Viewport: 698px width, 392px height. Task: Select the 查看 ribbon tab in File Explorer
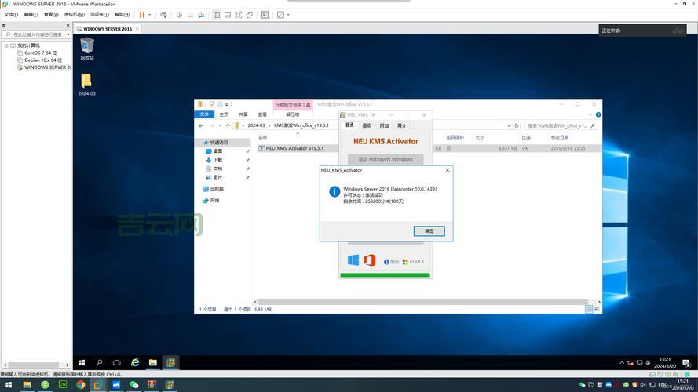coord(262,114)
